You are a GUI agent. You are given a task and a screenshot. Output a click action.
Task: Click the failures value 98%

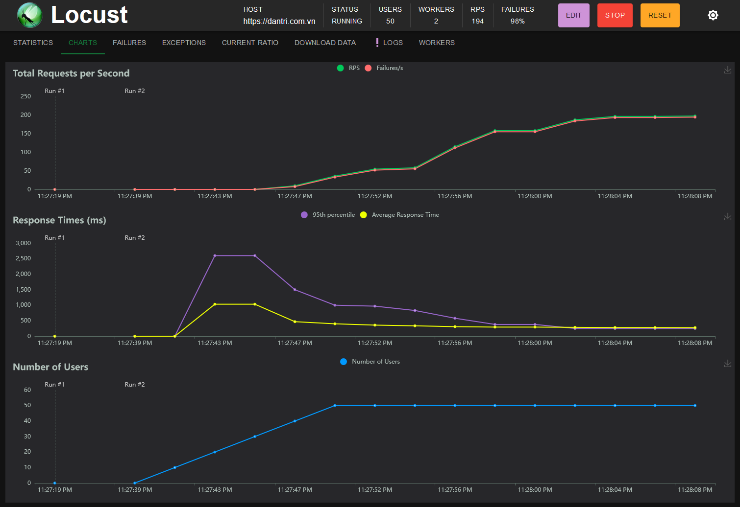point(518,21)
